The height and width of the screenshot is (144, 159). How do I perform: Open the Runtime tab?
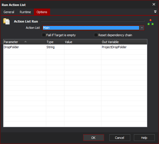coord(25,12)
